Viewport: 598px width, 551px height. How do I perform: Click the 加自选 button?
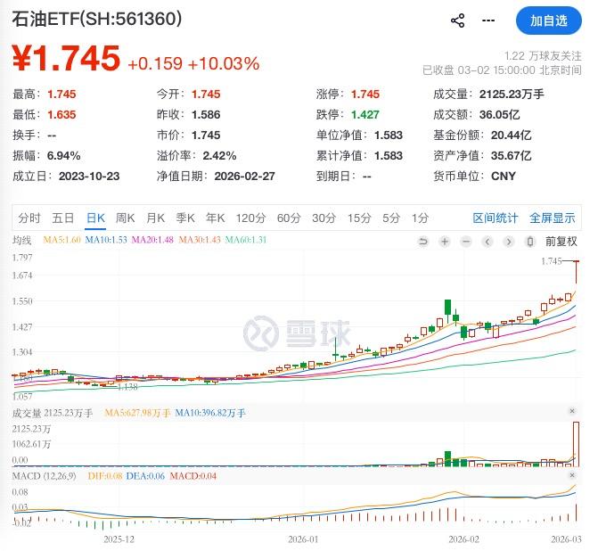(548, 21)
